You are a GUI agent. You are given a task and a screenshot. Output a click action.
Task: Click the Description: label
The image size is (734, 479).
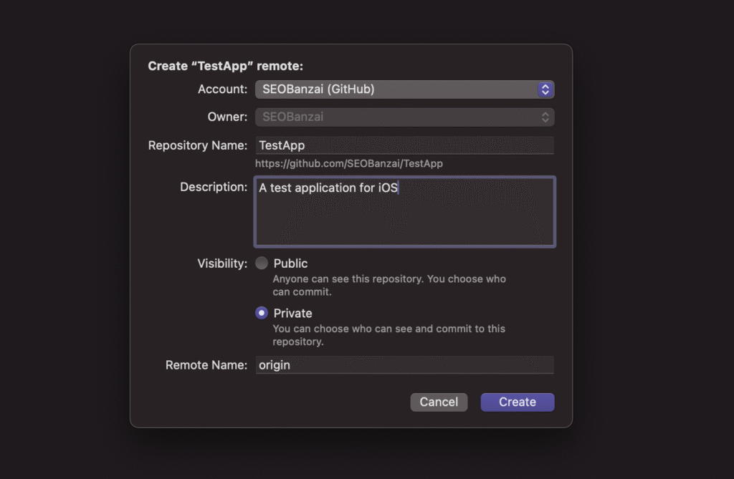pos(214,187)
